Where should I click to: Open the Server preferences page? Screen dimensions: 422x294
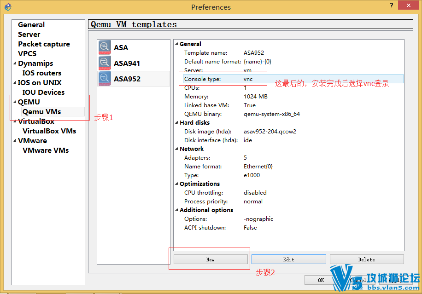click(x=29, y=35)
